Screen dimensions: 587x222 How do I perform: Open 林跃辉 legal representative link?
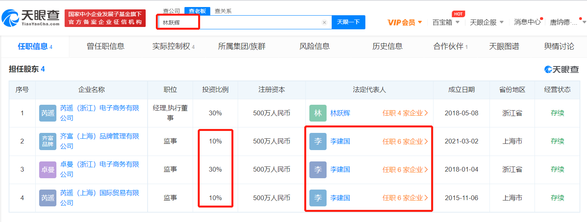[x=340, y=113]
